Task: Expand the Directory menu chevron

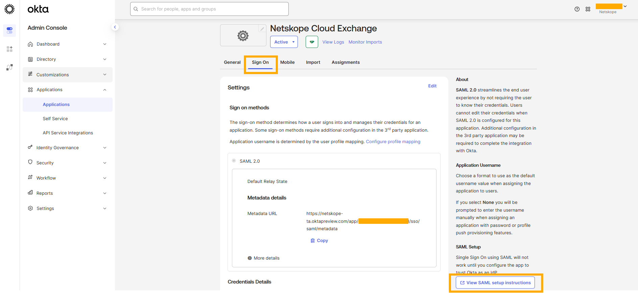Action: [x=105, y=59]
